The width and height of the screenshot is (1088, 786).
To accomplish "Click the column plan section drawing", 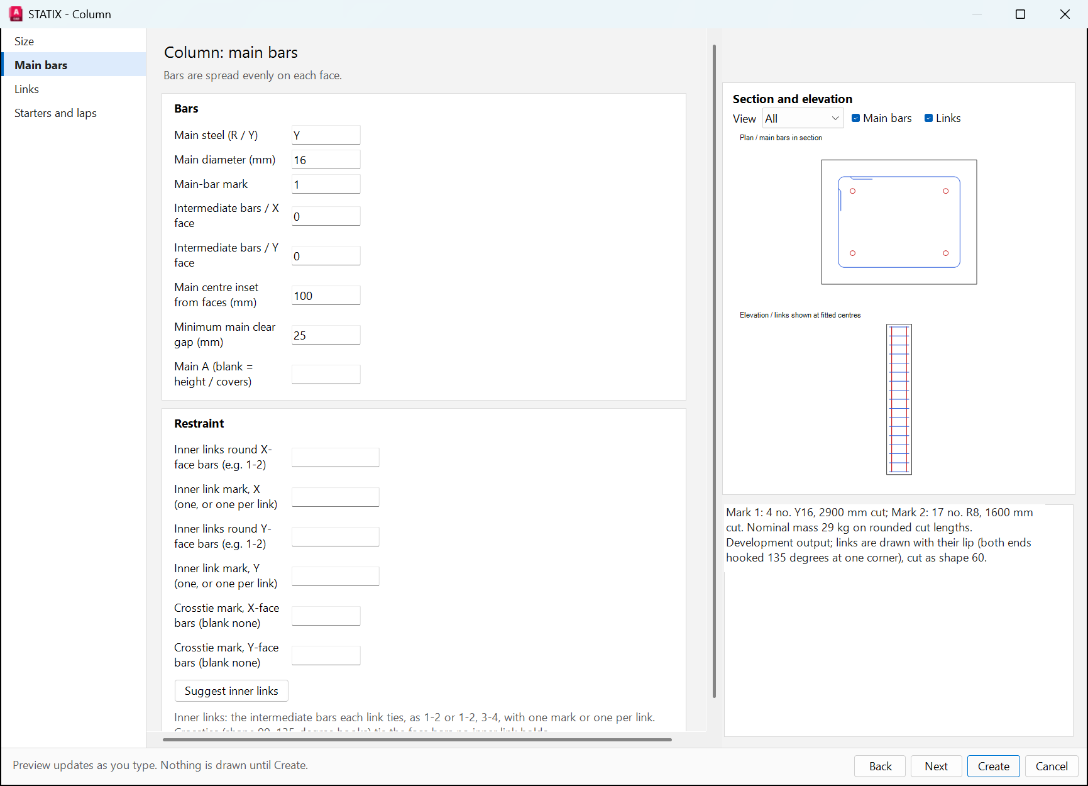I will [899, 222].
